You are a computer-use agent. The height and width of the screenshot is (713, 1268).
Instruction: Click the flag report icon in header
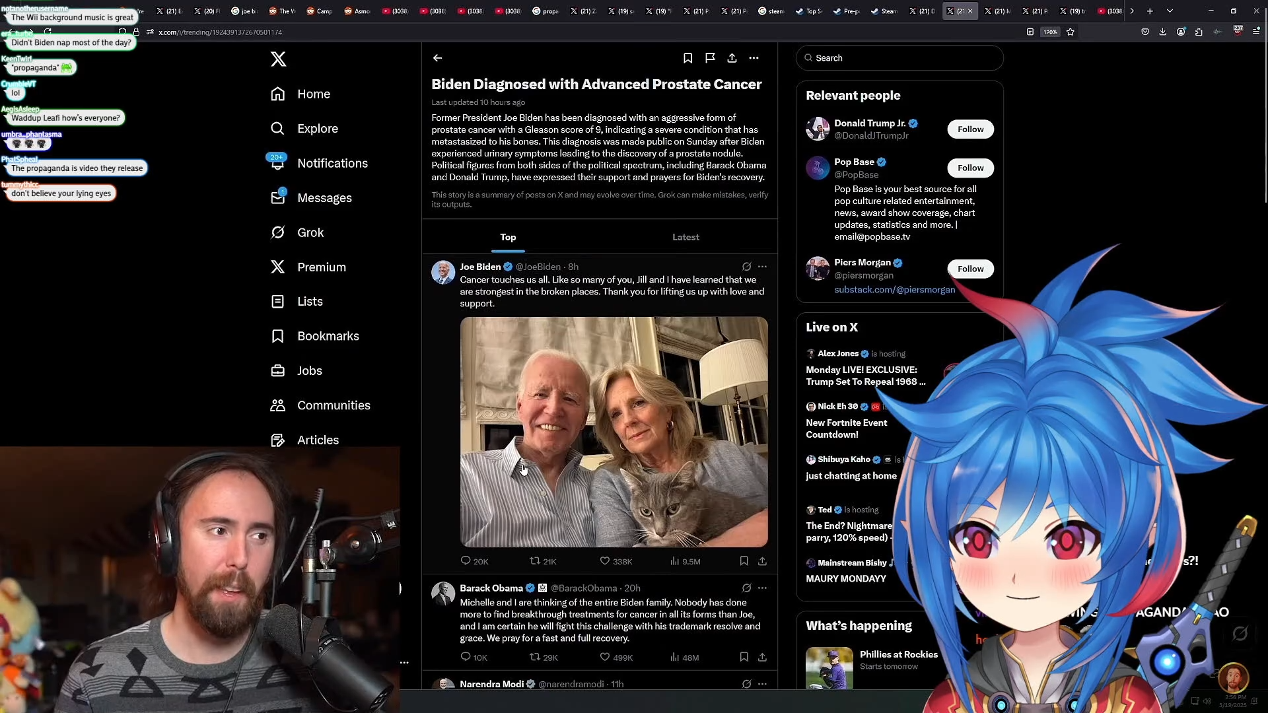point(710,58)
